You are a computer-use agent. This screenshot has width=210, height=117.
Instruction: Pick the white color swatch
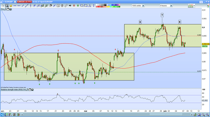click(x=97, y=5)
